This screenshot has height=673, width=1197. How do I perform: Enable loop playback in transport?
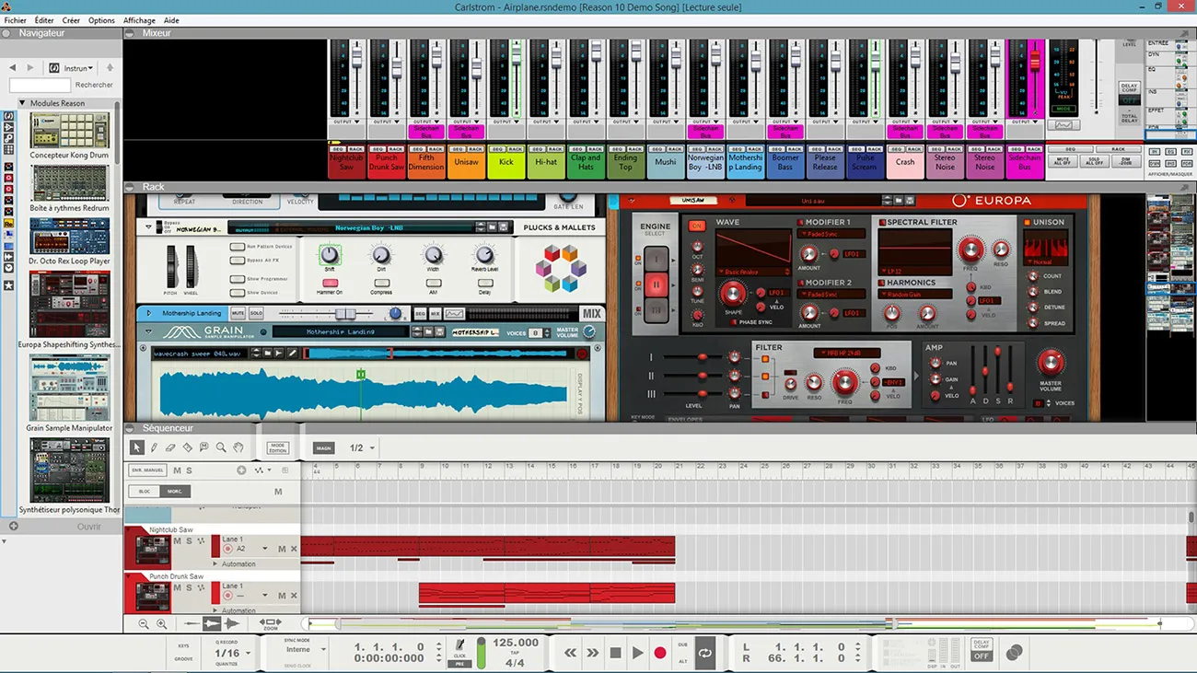pos(705,653)
